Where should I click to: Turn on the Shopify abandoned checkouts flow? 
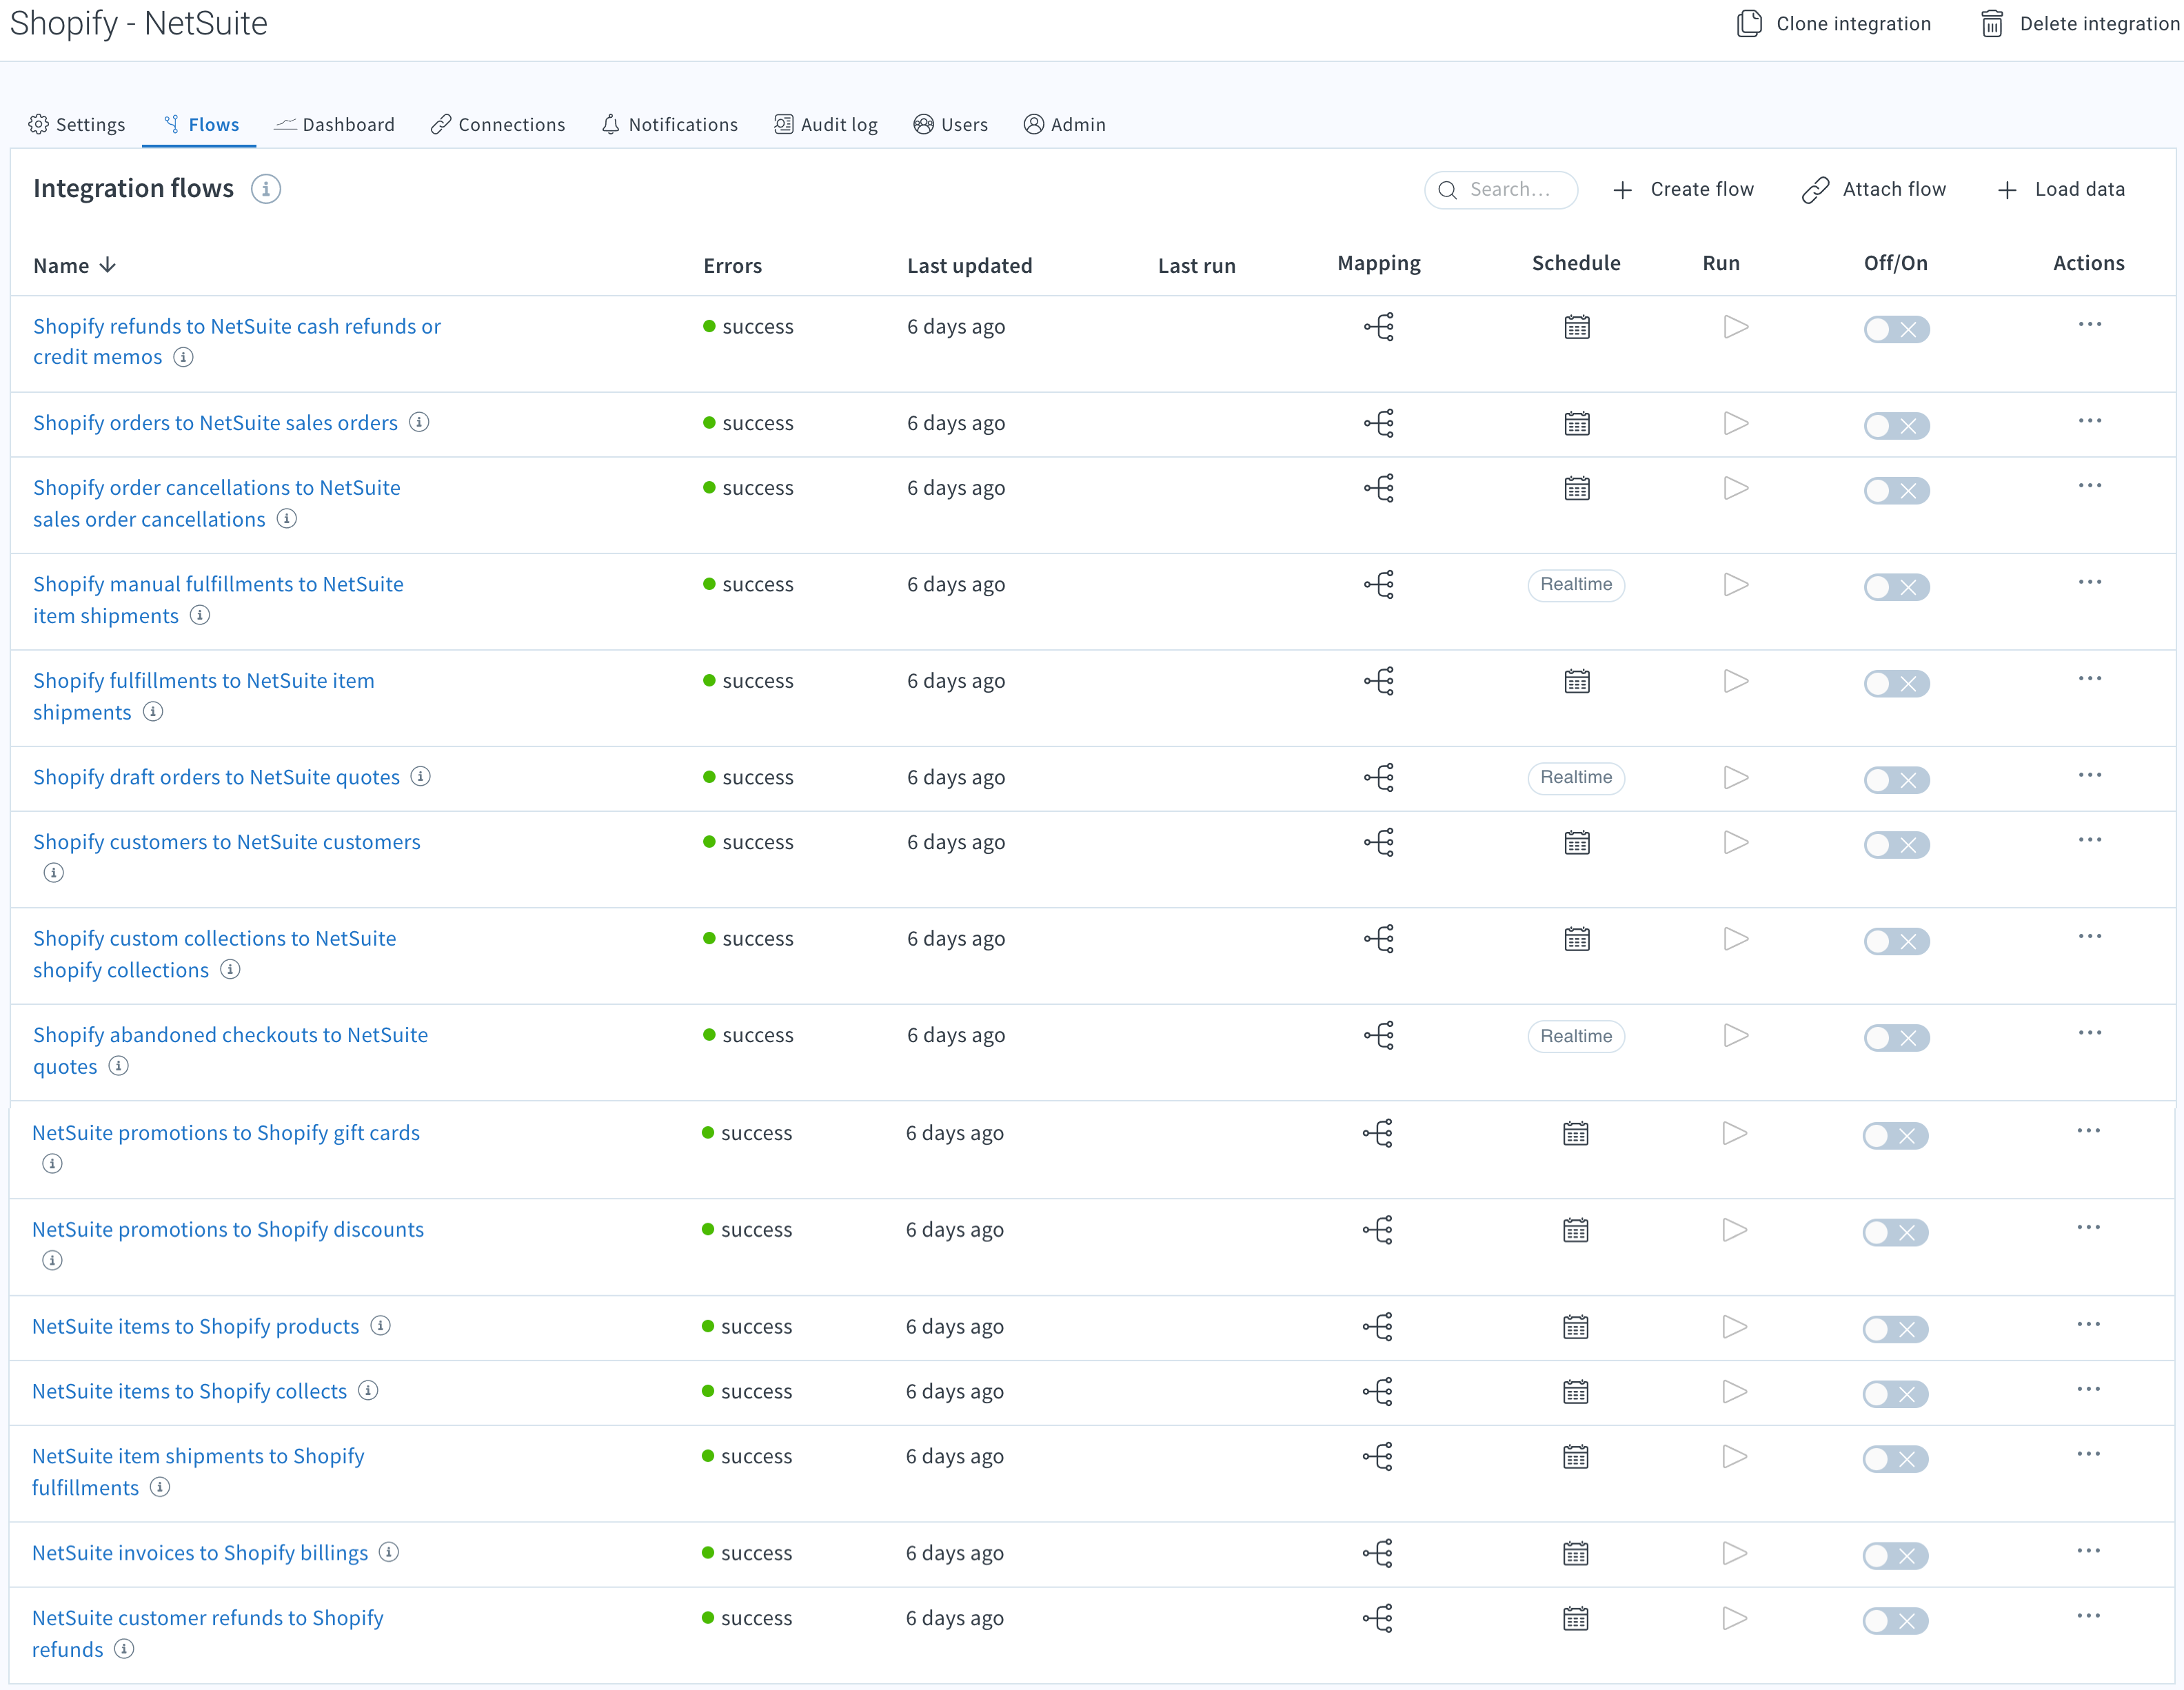pyautogui.click(x=1895, y=1037)
